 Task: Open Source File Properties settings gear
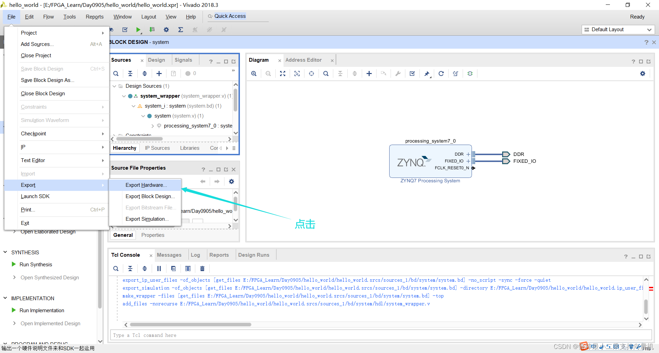231,181
